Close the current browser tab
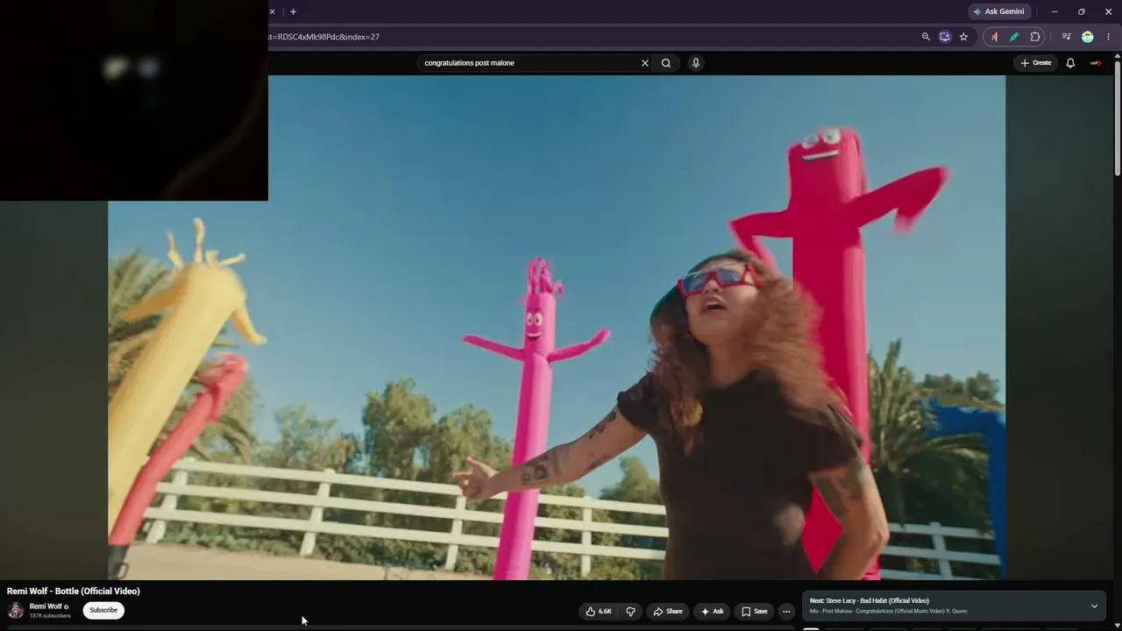 click(x=272, y=11)
